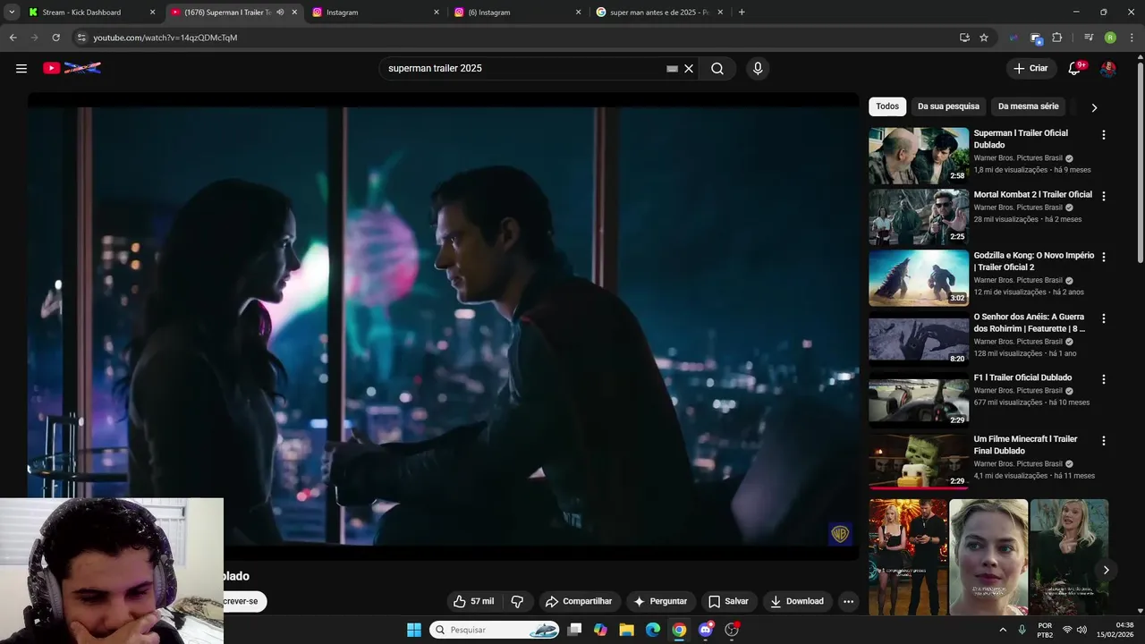Open options for F1 Trailer video
Image resolution: width=1145 pixels, height=644 pixels.
1103,379
